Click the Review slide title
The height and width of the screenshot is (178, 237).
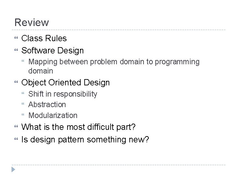32,22
